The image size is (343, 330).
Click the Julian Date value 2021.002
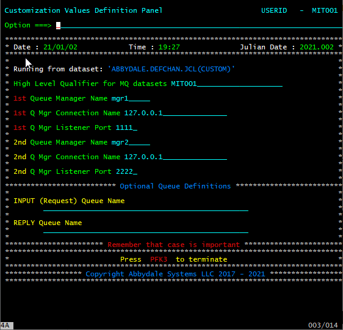(317, 47)
